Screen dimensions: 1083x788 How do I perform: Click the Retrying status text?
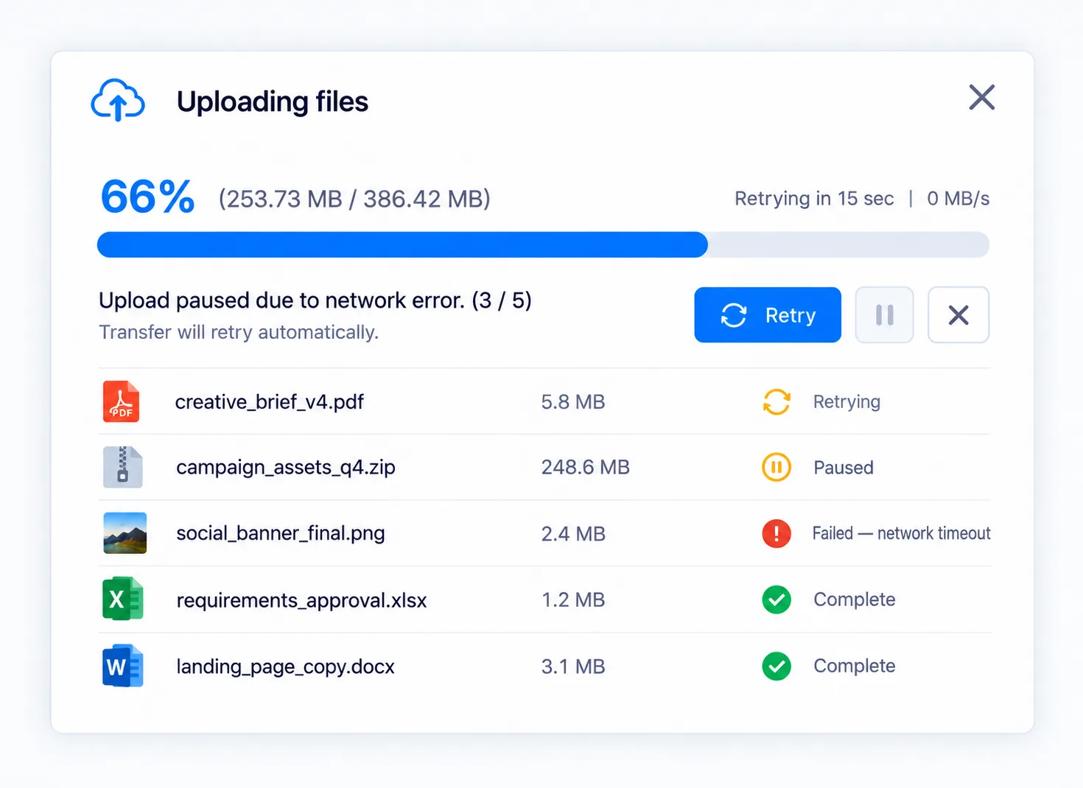[847, 402]
